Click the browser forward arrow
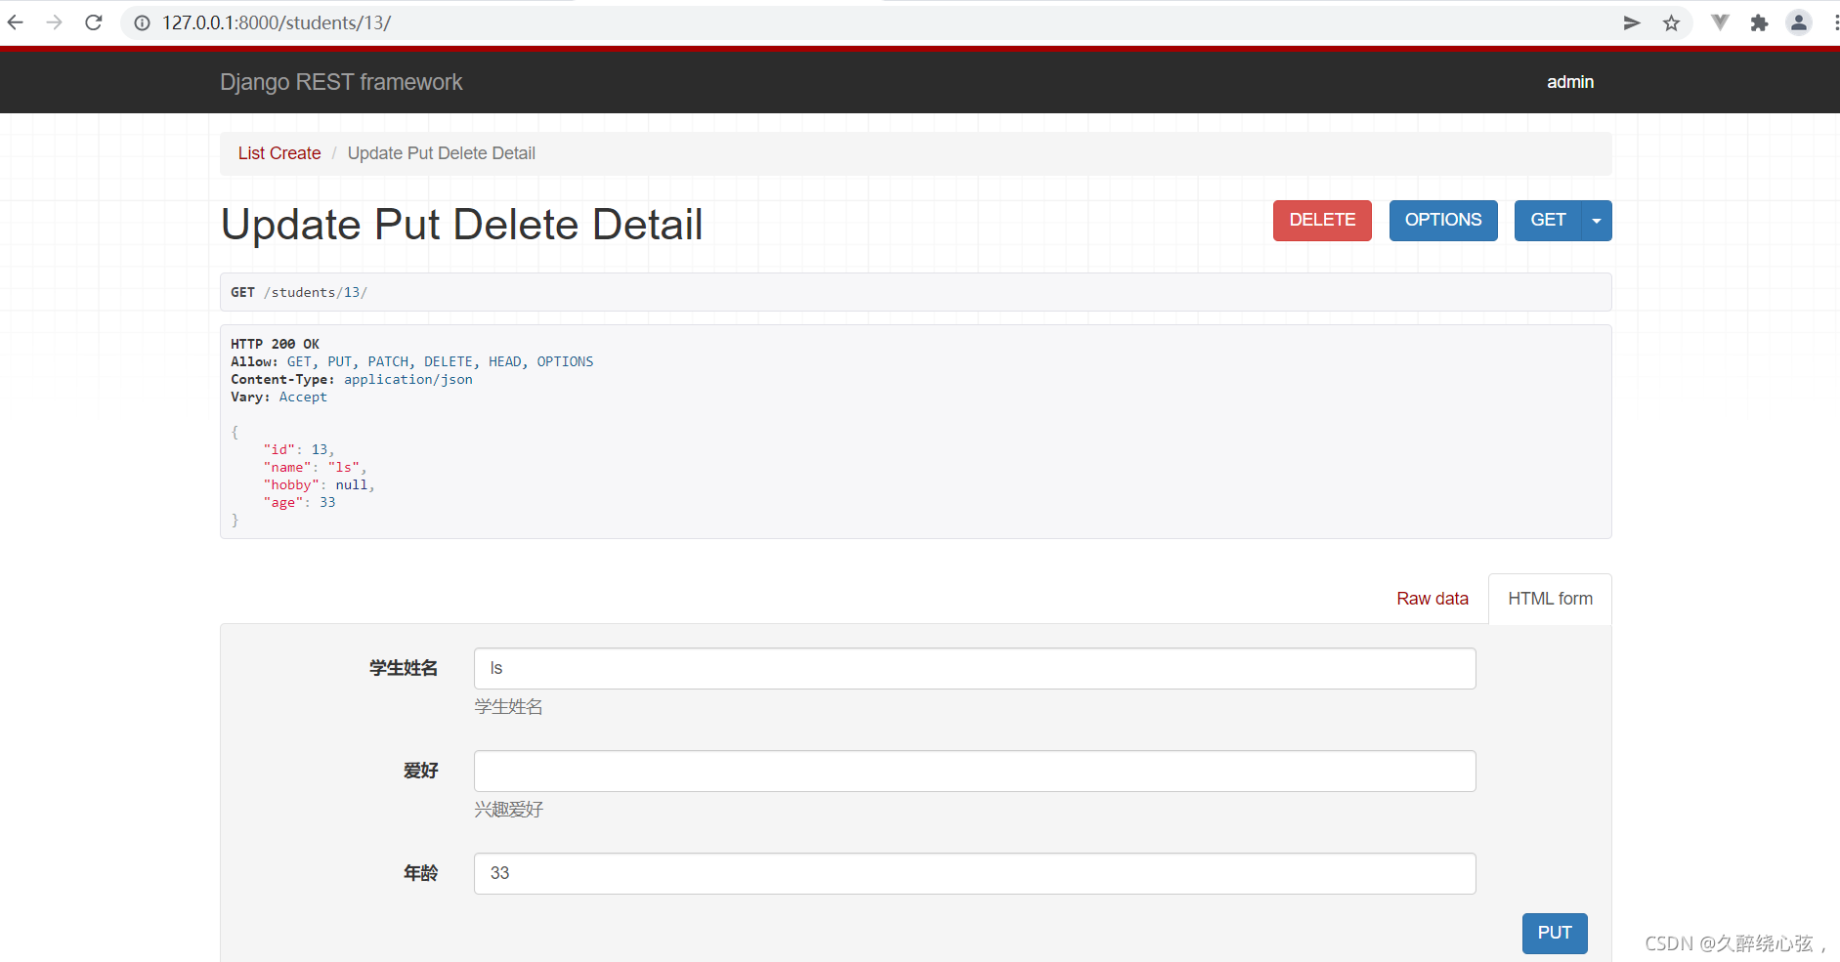 point(55,22)
